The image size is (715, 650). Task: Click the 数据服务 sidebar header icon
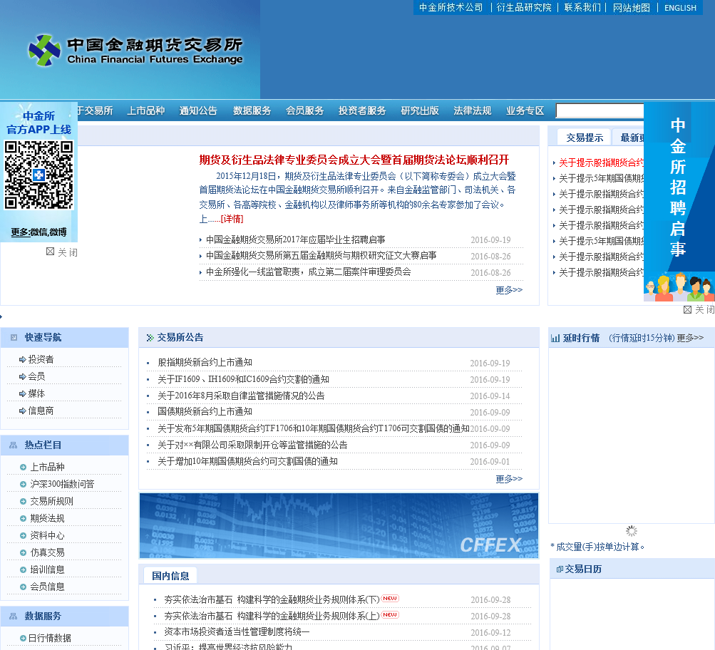click(x=14, y=617)
